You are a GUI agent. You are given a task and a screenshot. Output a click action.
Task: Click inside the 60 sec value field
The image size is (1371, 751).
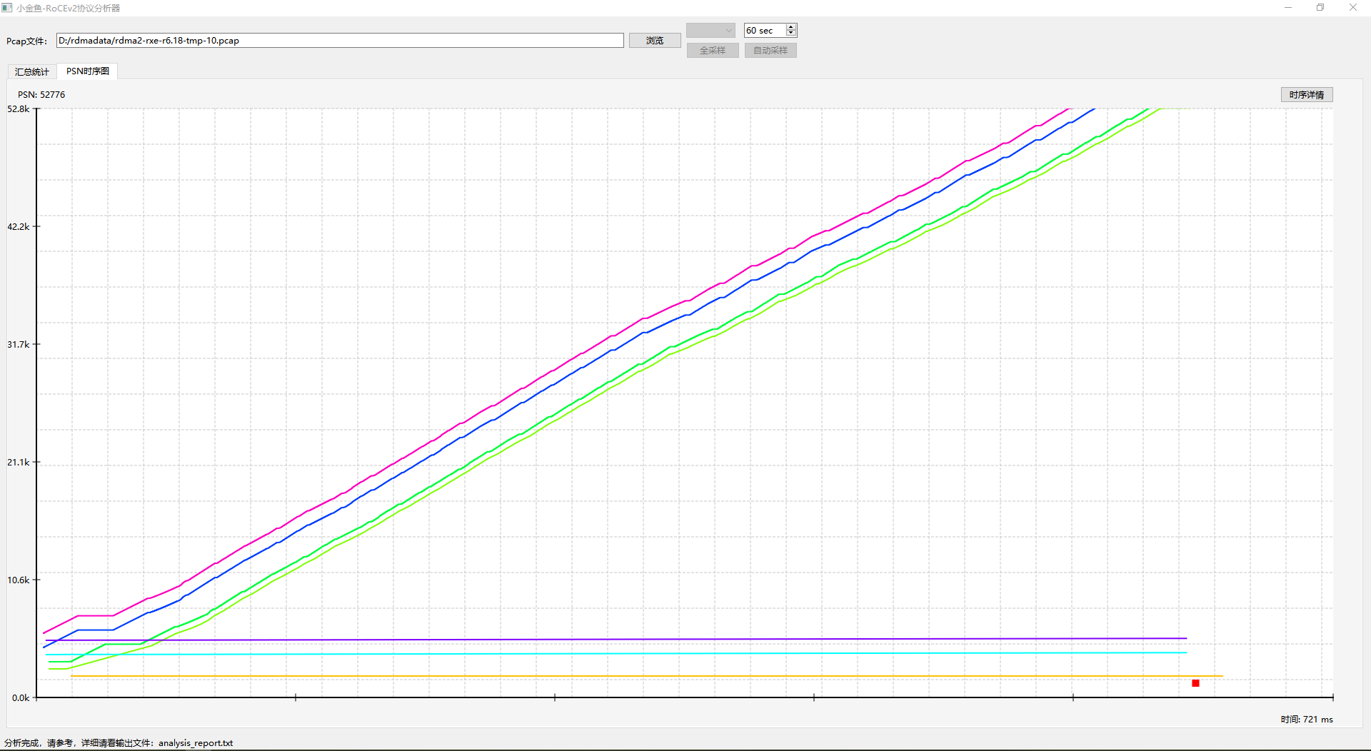764,31
